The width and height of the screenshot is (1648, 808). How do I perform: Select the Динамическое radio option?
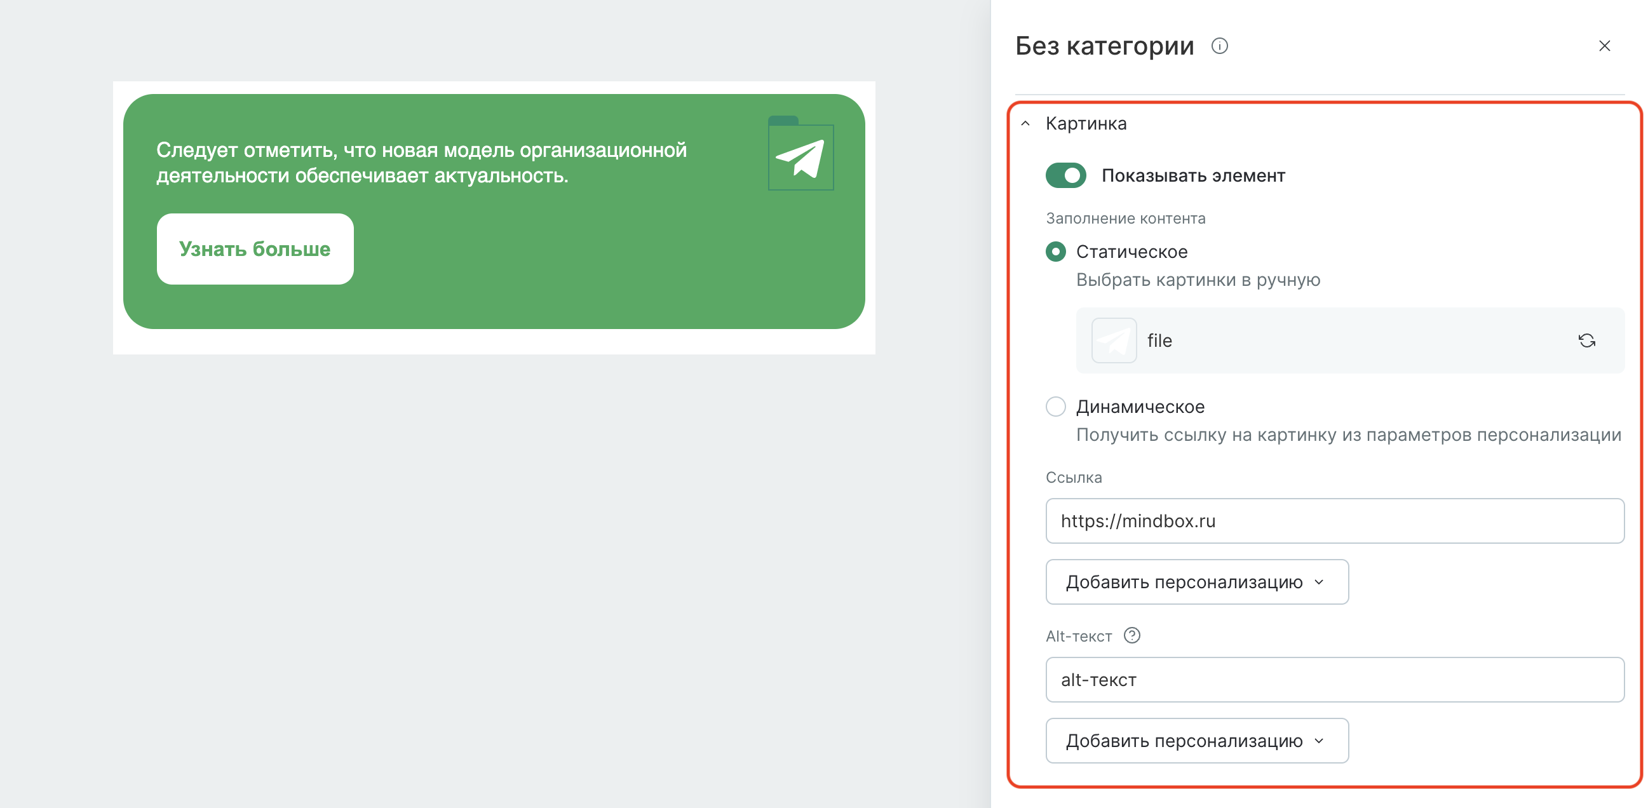click(x=1056, y=407)
